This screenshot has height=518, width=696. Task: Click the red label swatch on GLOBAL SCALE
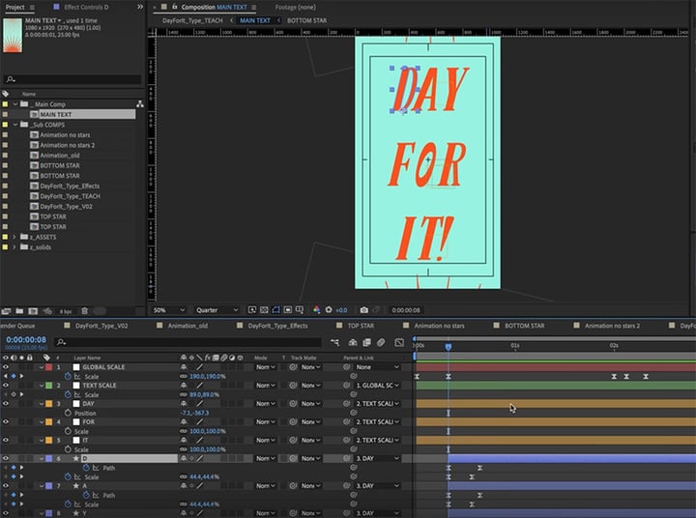coord(48,367)
